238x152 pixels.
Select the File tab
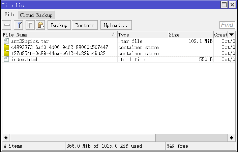10,15
